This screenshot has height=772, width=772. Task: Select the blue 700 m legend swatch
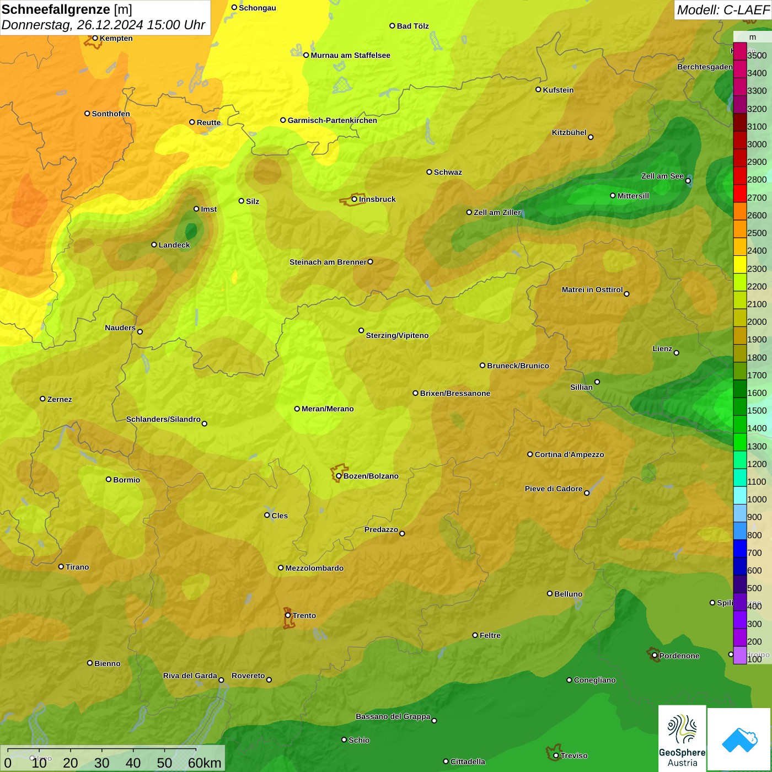tap(740, 549)
